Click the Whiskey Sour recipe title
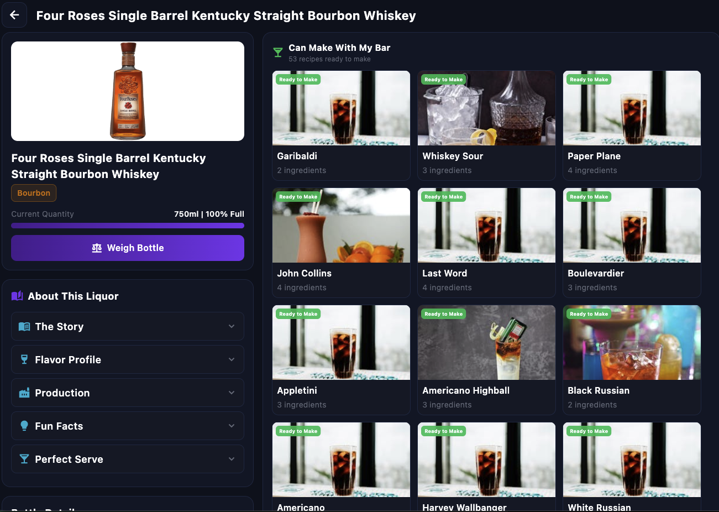This screenshot has height=512, width=719. pos(453,156)
